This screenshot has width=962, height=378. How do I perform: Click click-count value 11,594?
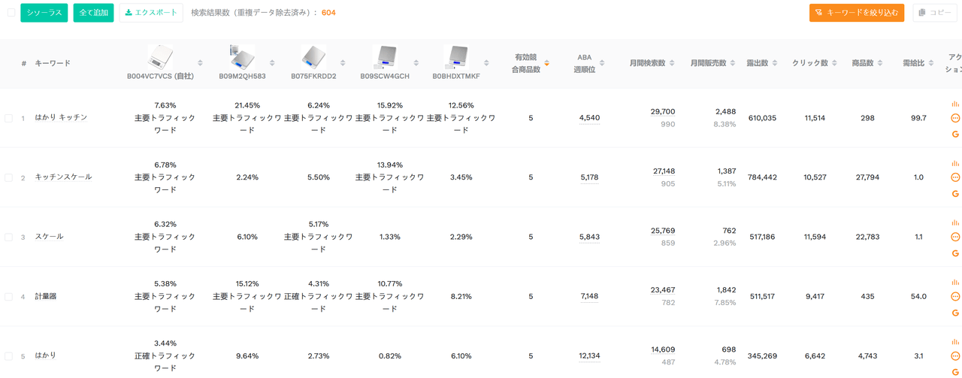(x=815, y=237)
